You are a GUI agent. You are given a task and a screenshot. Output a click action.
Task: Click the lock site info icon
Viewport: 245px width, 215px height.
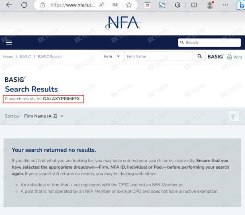click(42, 5)
